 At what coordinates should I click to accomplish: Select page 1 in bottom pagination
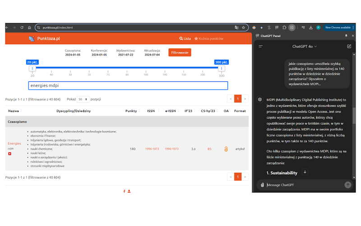point(238,177)
